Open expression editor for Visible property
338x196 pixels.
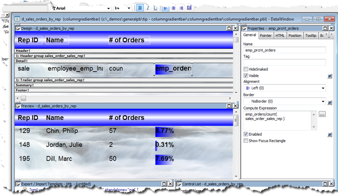329,76
